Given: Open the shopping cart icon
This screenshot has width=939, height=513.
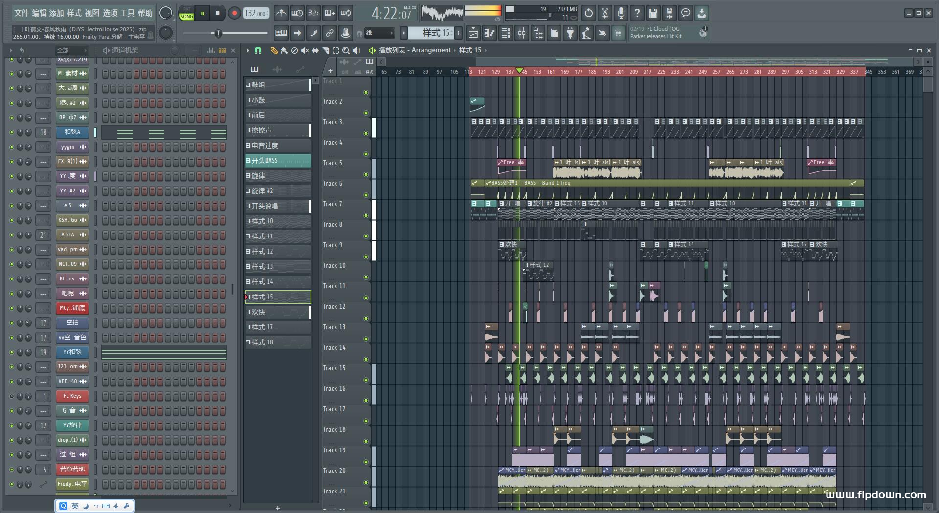Looking at the screenshot, I should click(618, 33).
